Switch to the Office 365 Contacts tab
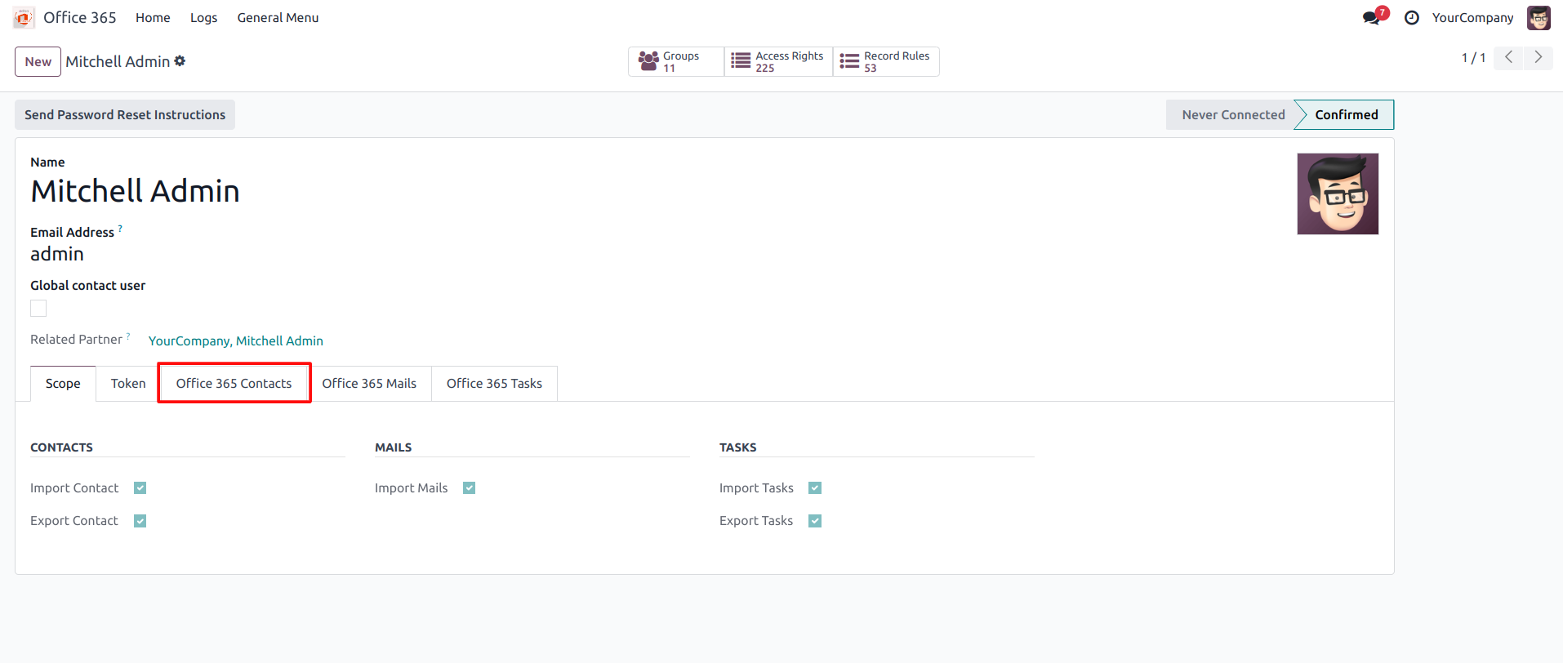This screenshot has width=1563, height=663. coord(234,383)
